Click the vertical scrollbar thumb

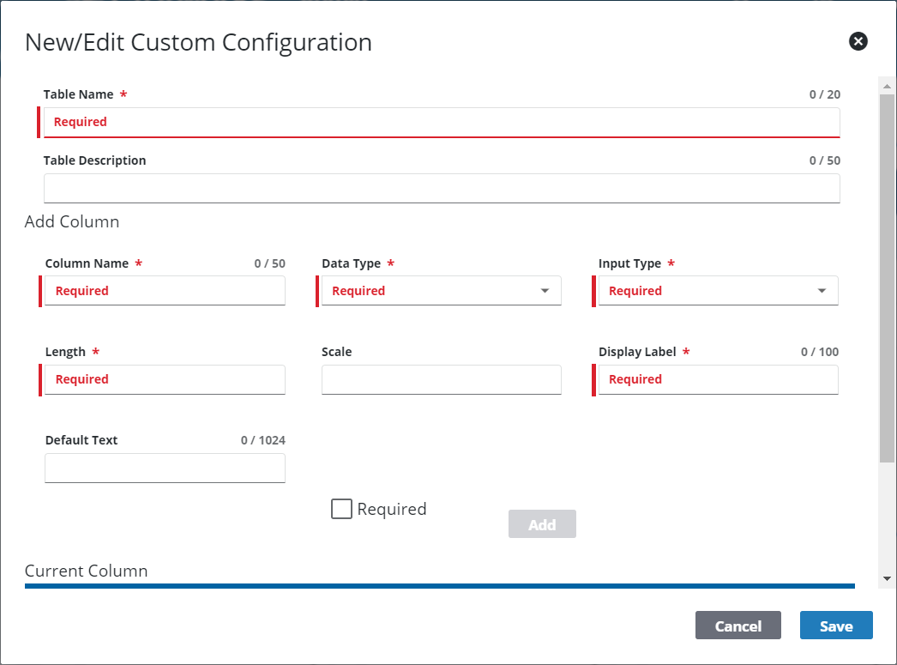point(887,275)
